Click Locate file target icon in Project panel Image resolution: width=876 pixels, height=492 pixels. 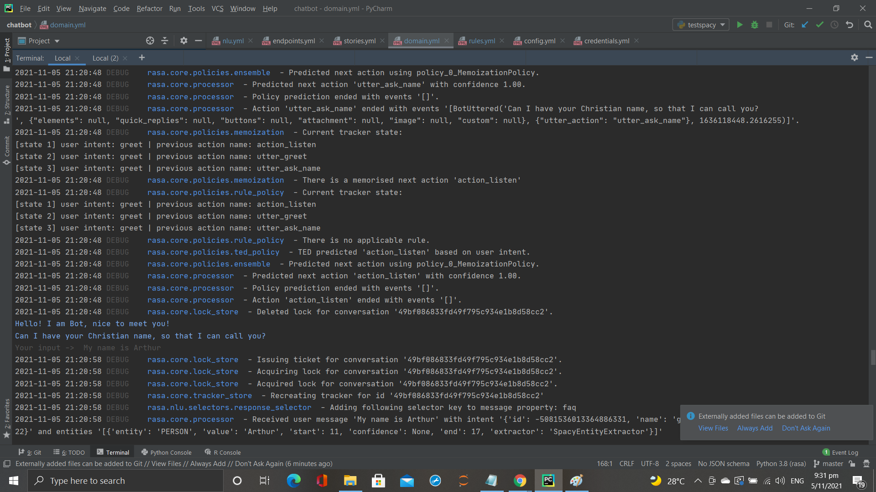[150, 41]
